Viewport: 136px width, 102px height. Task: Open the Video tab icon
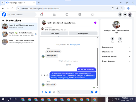coord(67,14)
